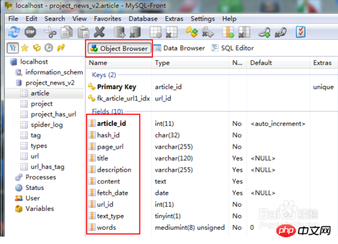338x244 pixels.
Task: Click the New Foreign Key icon
Action: [x=264, y=32]
